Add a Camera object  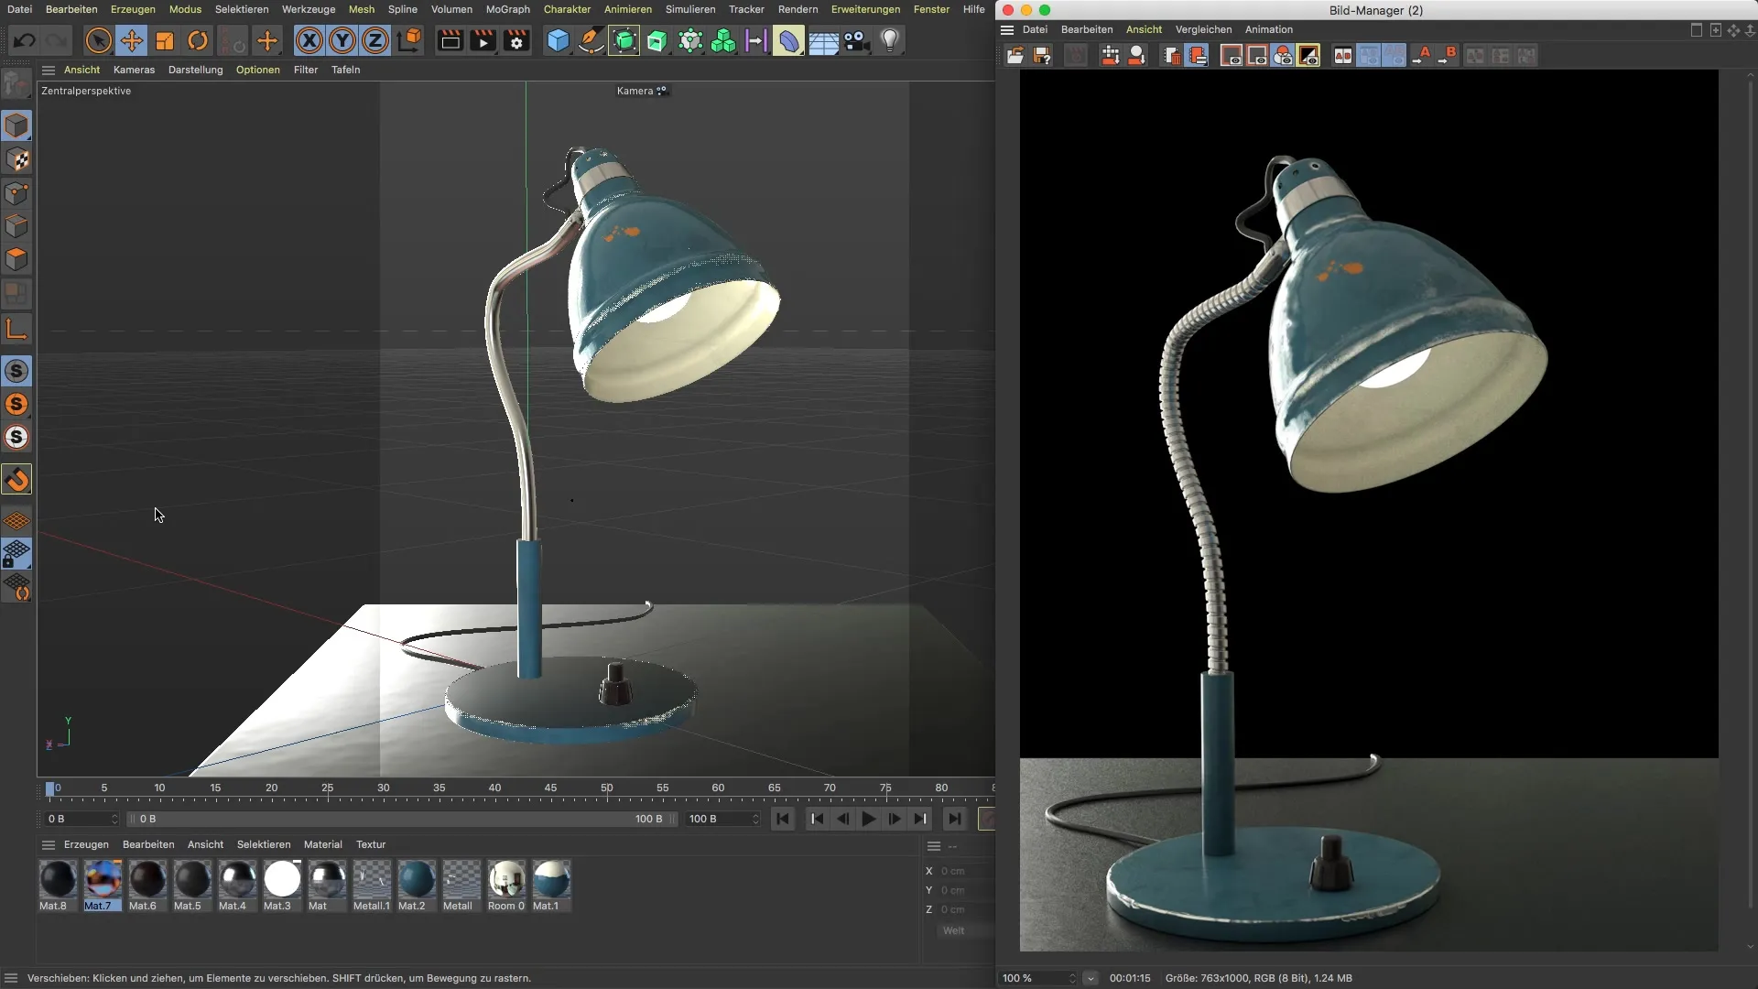point(856,40)
